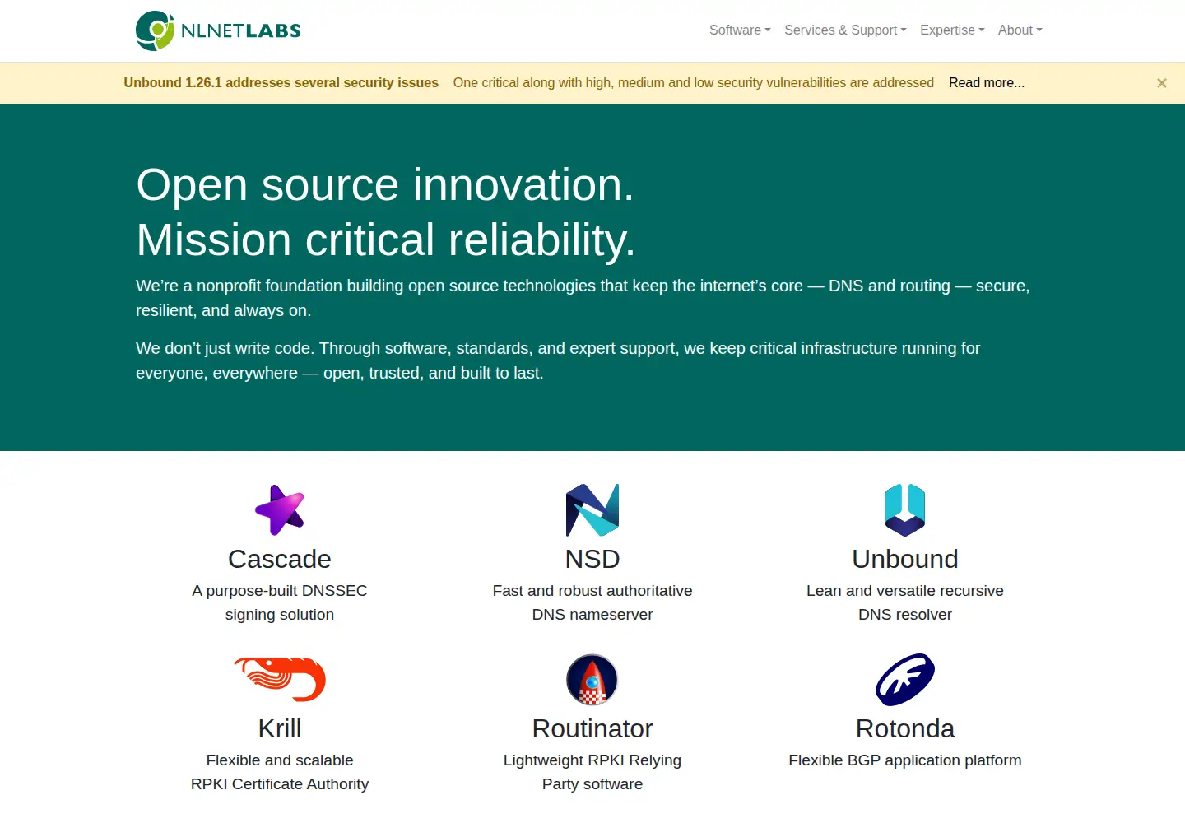1185x823 pixels.
Task: Open the Unbound product title
Action: [x=905, y=559]
